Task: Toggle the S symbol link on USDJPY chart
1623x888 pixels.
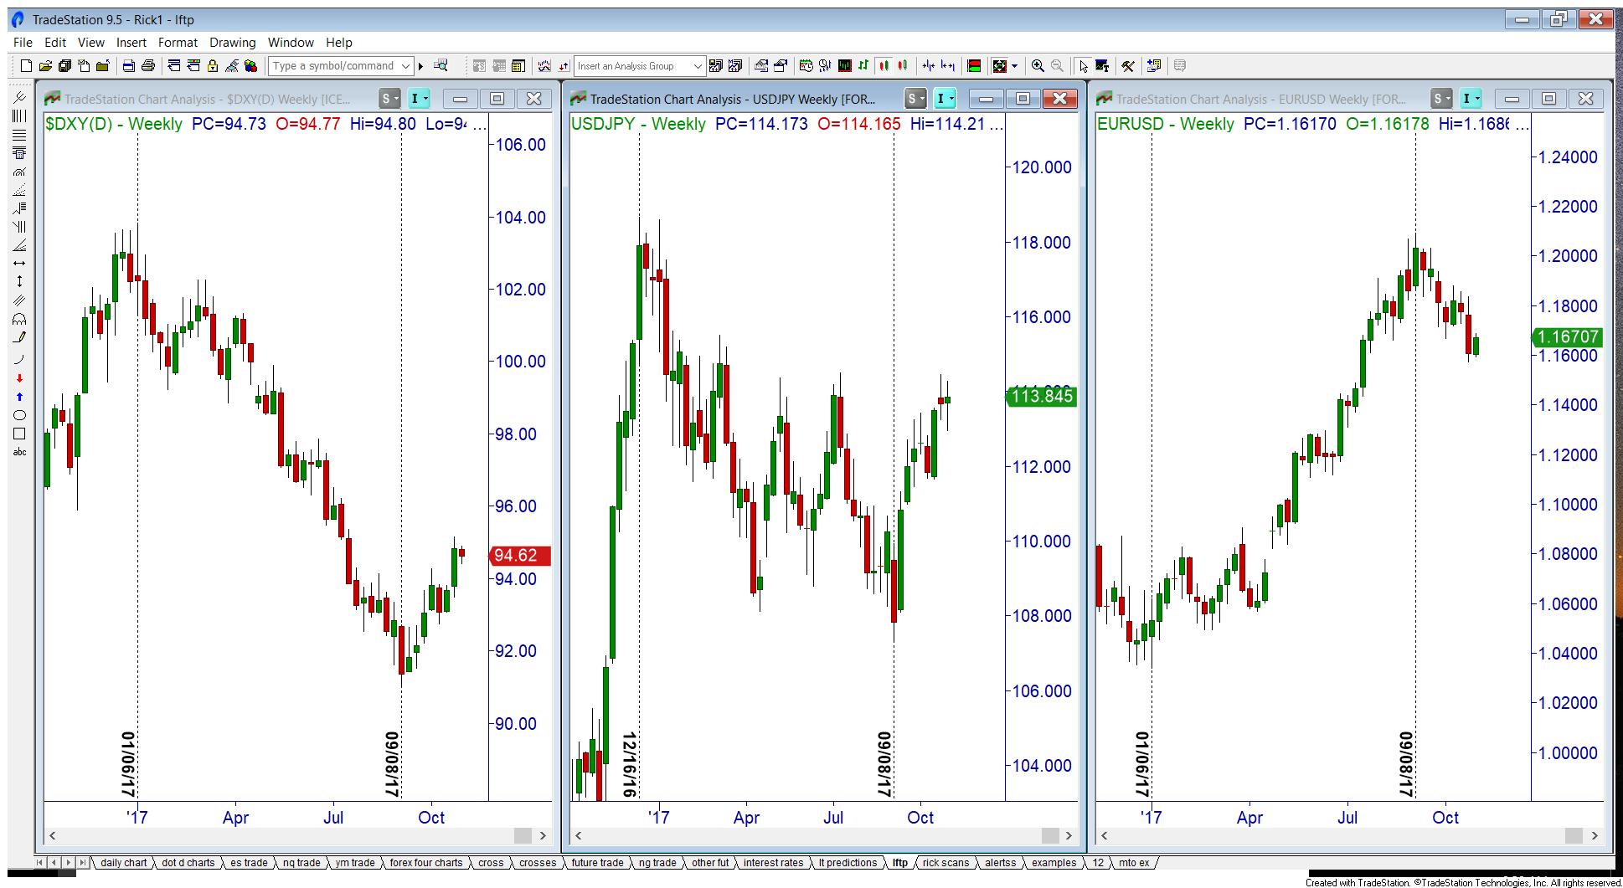Action: click(x=915, y=99)
